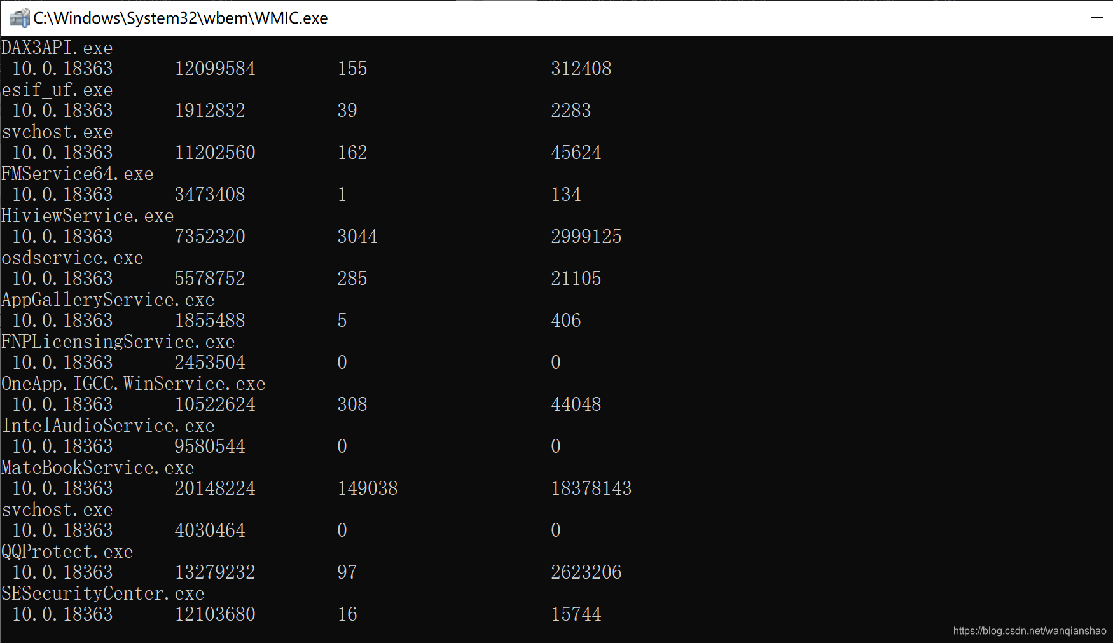
Task: Click the value 1855488 under AppGalleryService.exe
Action: tap(210, 321)
